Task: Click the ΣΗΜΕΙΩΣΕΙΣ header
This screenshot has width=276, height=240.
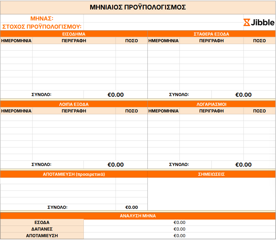Action: 211,174
